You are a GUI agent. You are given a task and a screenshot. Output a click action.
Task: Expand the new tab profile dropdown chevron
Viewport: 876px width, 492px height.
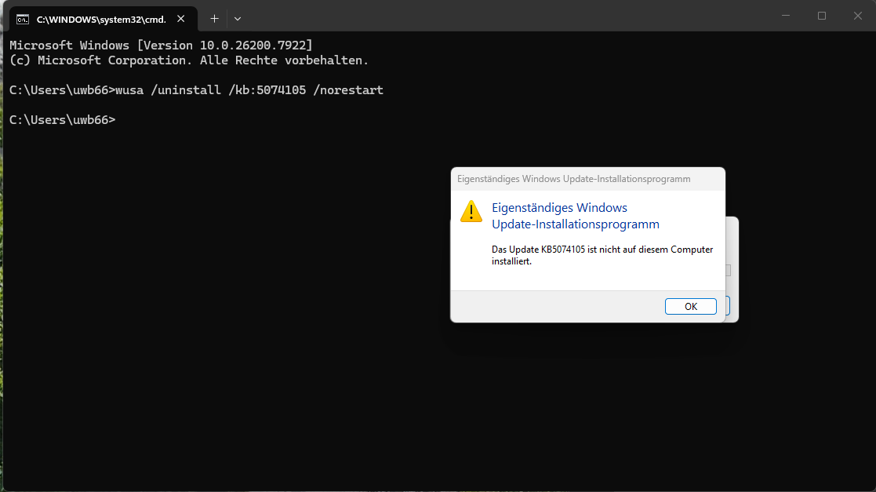pos(238,18)
